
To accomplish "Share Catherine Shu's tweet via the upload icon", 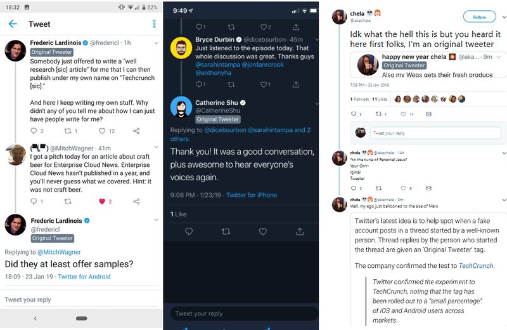I will (297, 232).
